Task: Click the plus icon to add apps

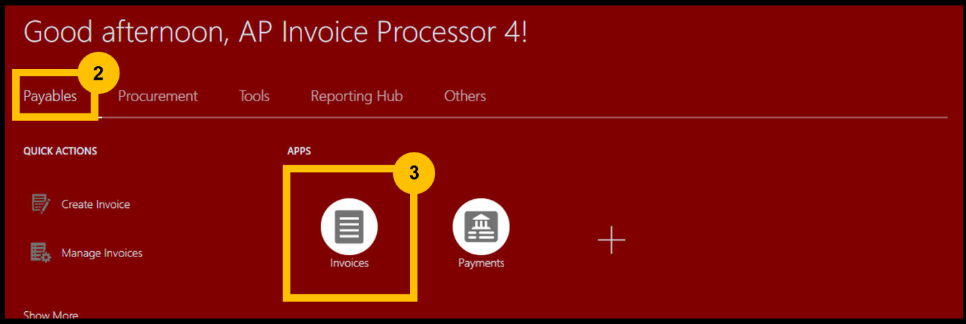Action: 611,240
